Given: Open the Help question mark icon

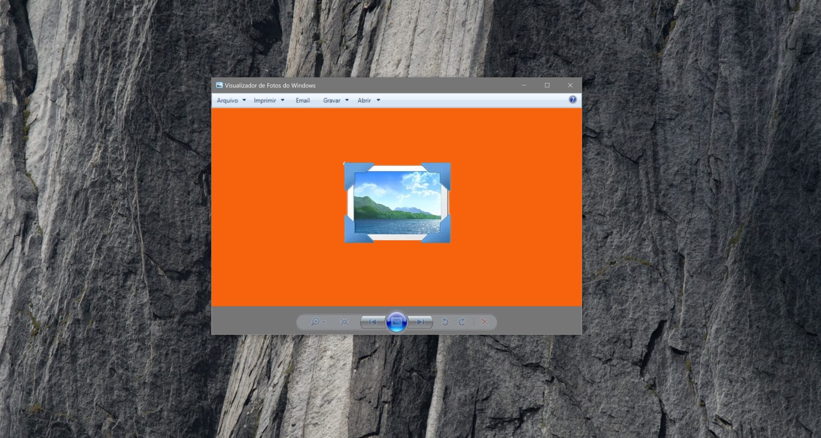Looking at the screenshot, I should tap(572, 100).
